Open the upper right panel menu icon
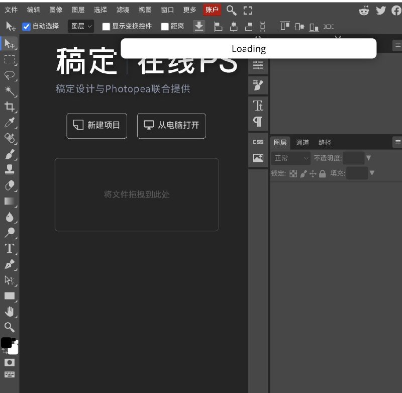The image size is (402, 393). 397,45
